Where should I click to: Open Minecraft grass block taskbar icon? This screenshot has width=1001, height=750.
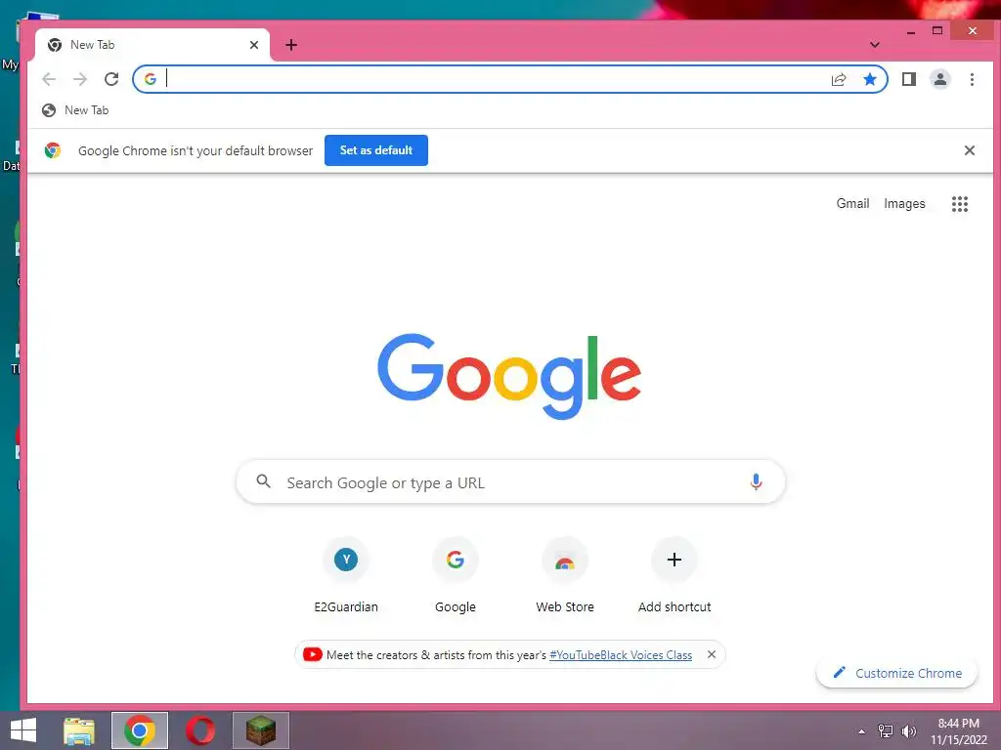click(261, 730)
